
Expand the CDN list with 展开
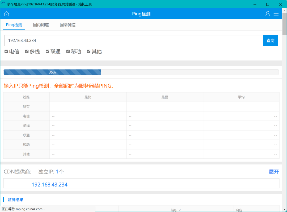click(274, 172)
